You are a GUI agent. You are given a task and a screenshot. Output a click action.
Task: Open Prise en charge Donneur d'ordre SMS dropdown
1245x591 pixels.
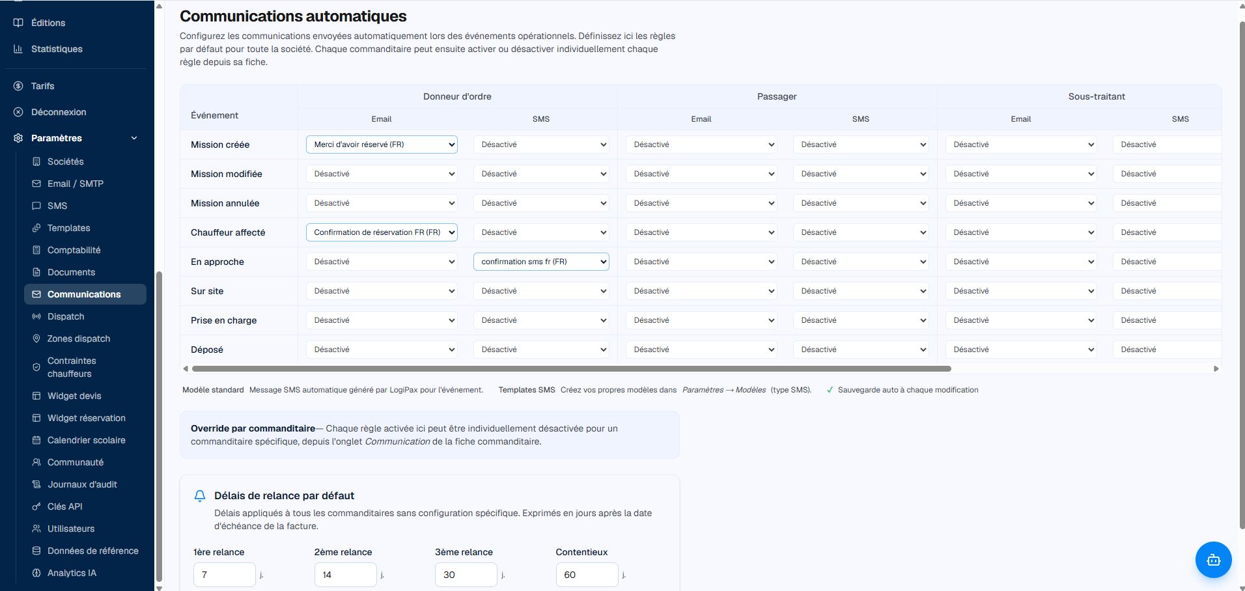tap(541, 320)
